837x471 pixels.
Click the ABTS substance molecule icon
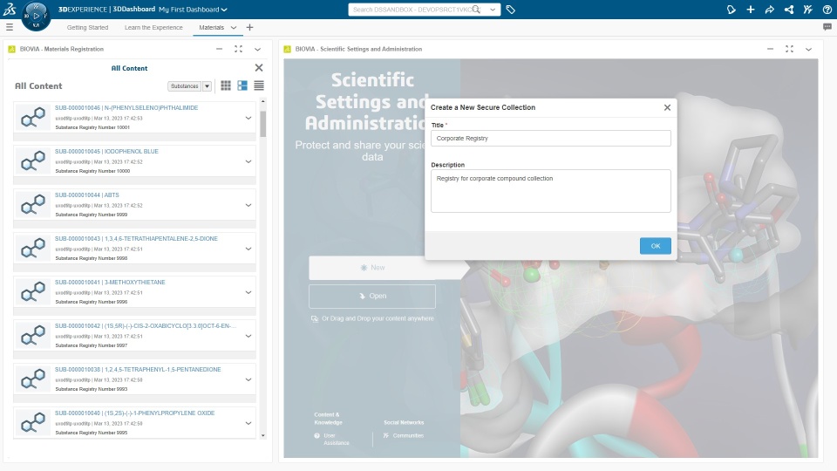[33, 204]
